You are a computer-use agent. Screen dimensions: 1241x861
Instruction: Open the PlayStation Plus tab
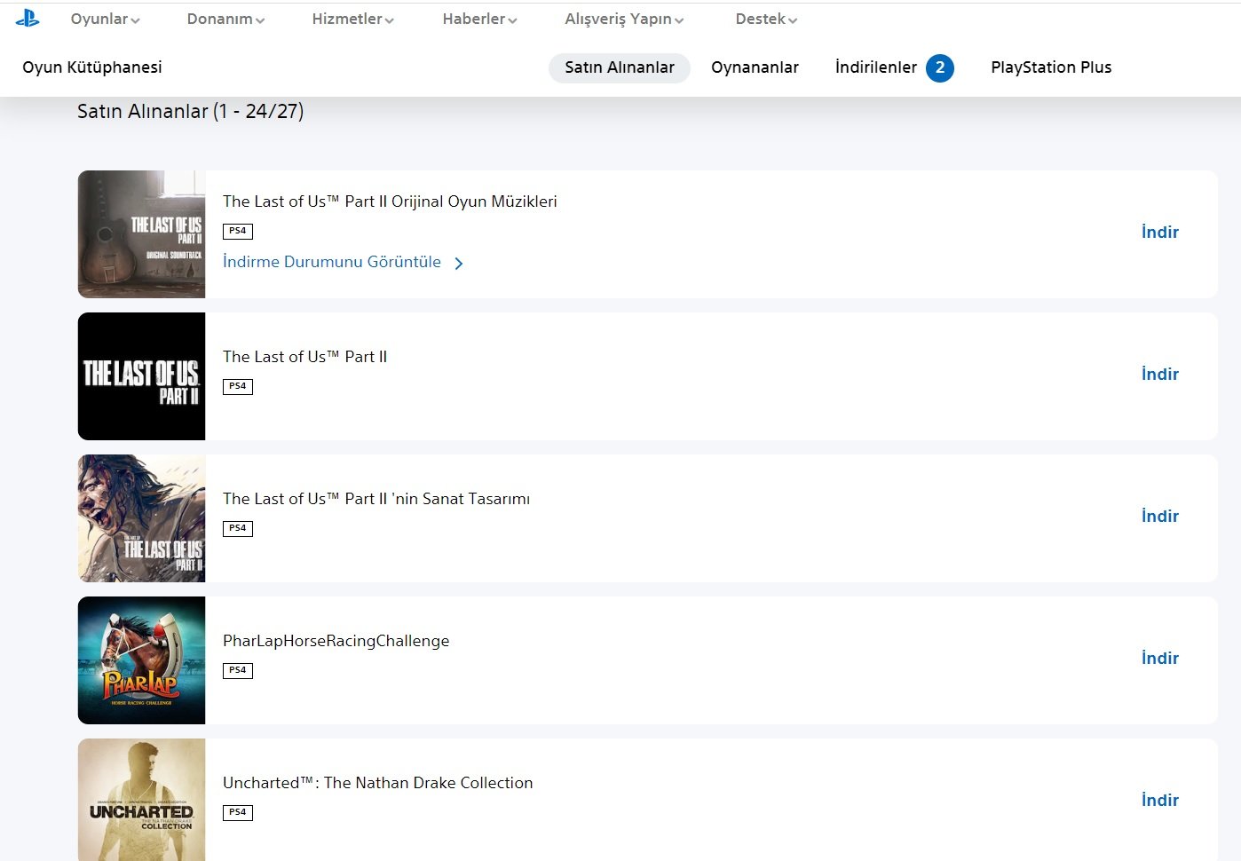pyautogui.click(x=1051, y=67)
